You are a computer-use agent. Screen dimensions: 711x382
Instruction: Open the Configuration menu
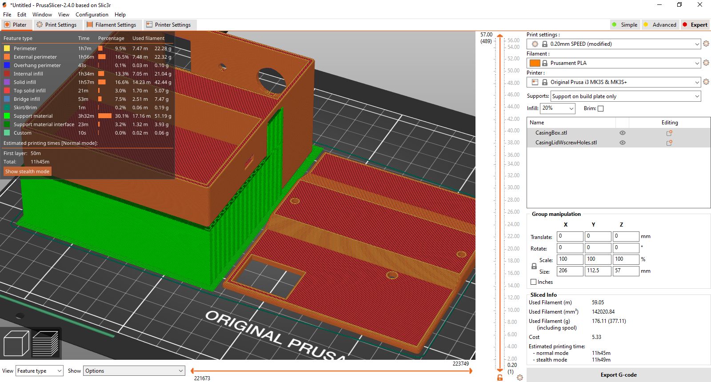92,15
